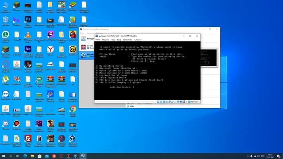Image resolution: width=283 pixels, height=159 pixels.
Task: Open Oracle VM VirtualBox desktop shortcut
Action: 73,140
